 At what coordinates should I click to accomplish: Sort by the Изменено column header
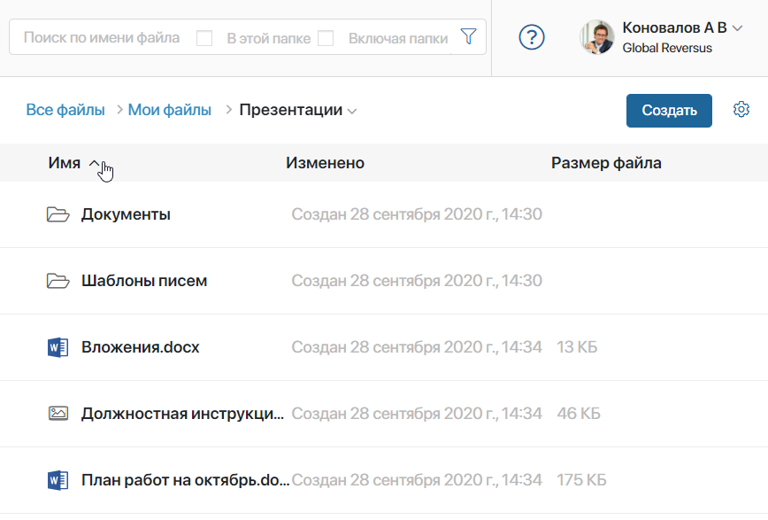click(326, 163)
